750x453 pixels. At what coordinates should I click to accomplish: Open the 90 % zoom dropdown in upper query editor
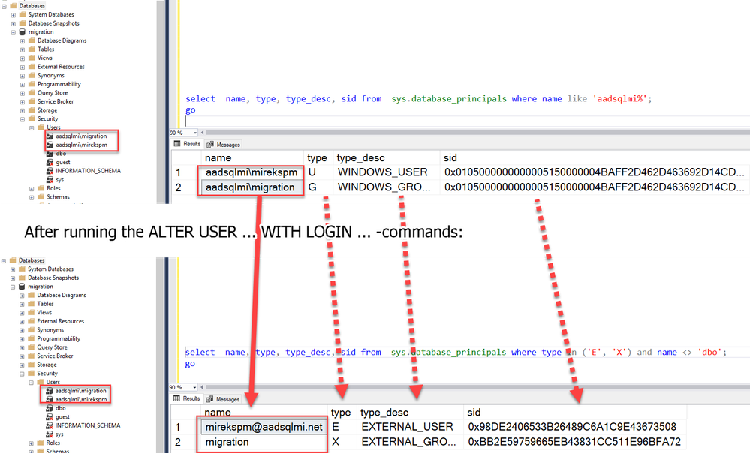(x=195, y=133)
